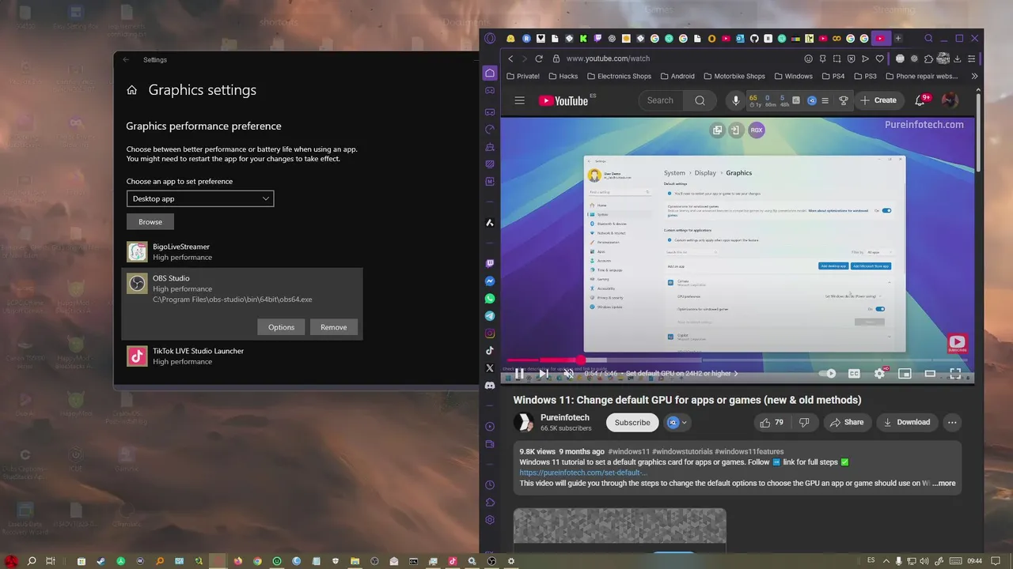The width and height of the screenshot is (1013, 569).
Task: Click Download button under video
Action: (906, 422)
